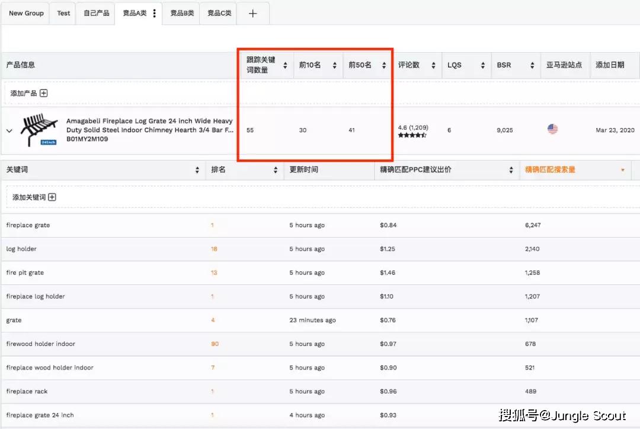Sort by 精确匹配PPC建议出价 column
This screenshot has width=640, height=429.
(x=511, y=170)
